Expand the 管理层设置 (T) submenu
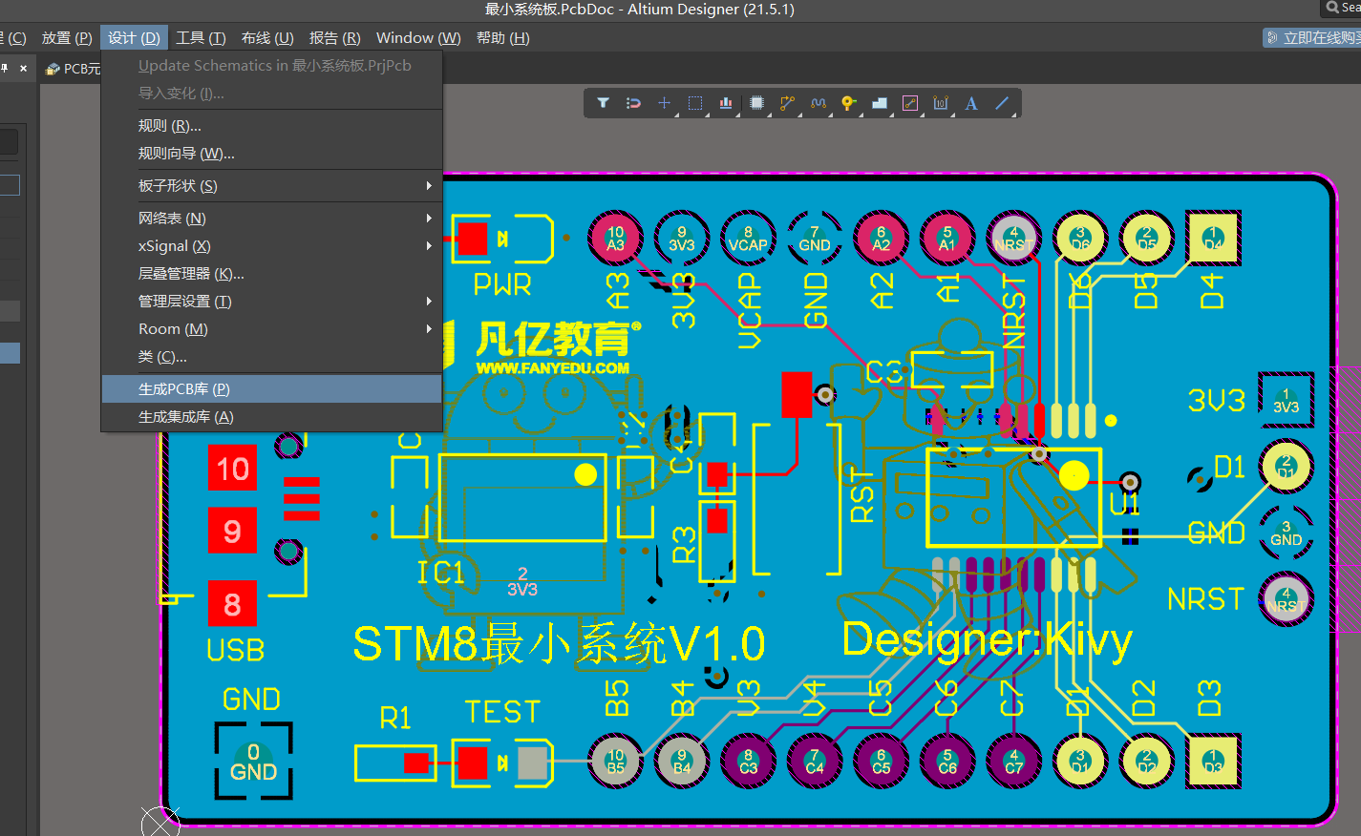The width and height of the screenshot is (1361, 836). tap(271, 302)
